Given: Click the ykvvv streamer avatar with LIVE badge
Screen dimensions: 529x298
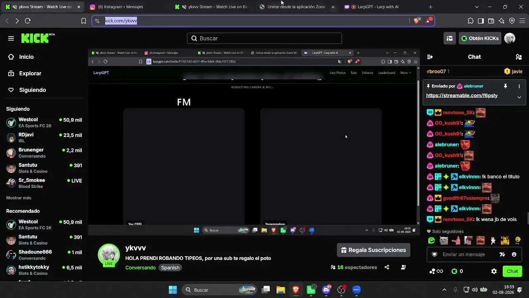Looking at the screenshot, I should tap(109, 255).
